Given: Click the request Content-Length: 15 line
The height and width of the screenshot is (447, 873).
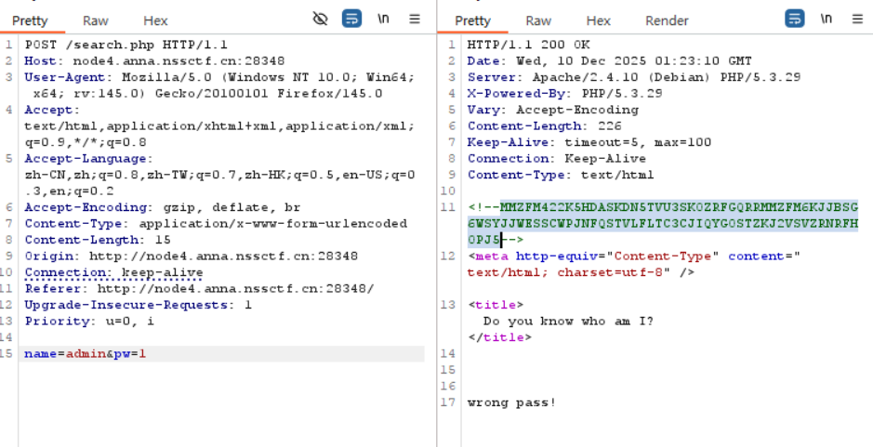Looking at the screenshot, I should pyautogui.click(x=98, y=240).
